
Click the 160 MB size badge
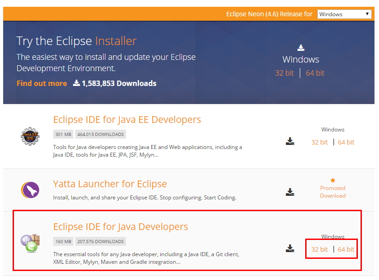pos(63,241)
